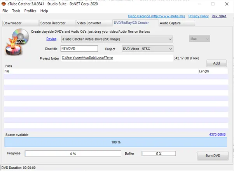
Task: Switch to the Audio Capture tab
Action: click(177, 23)
